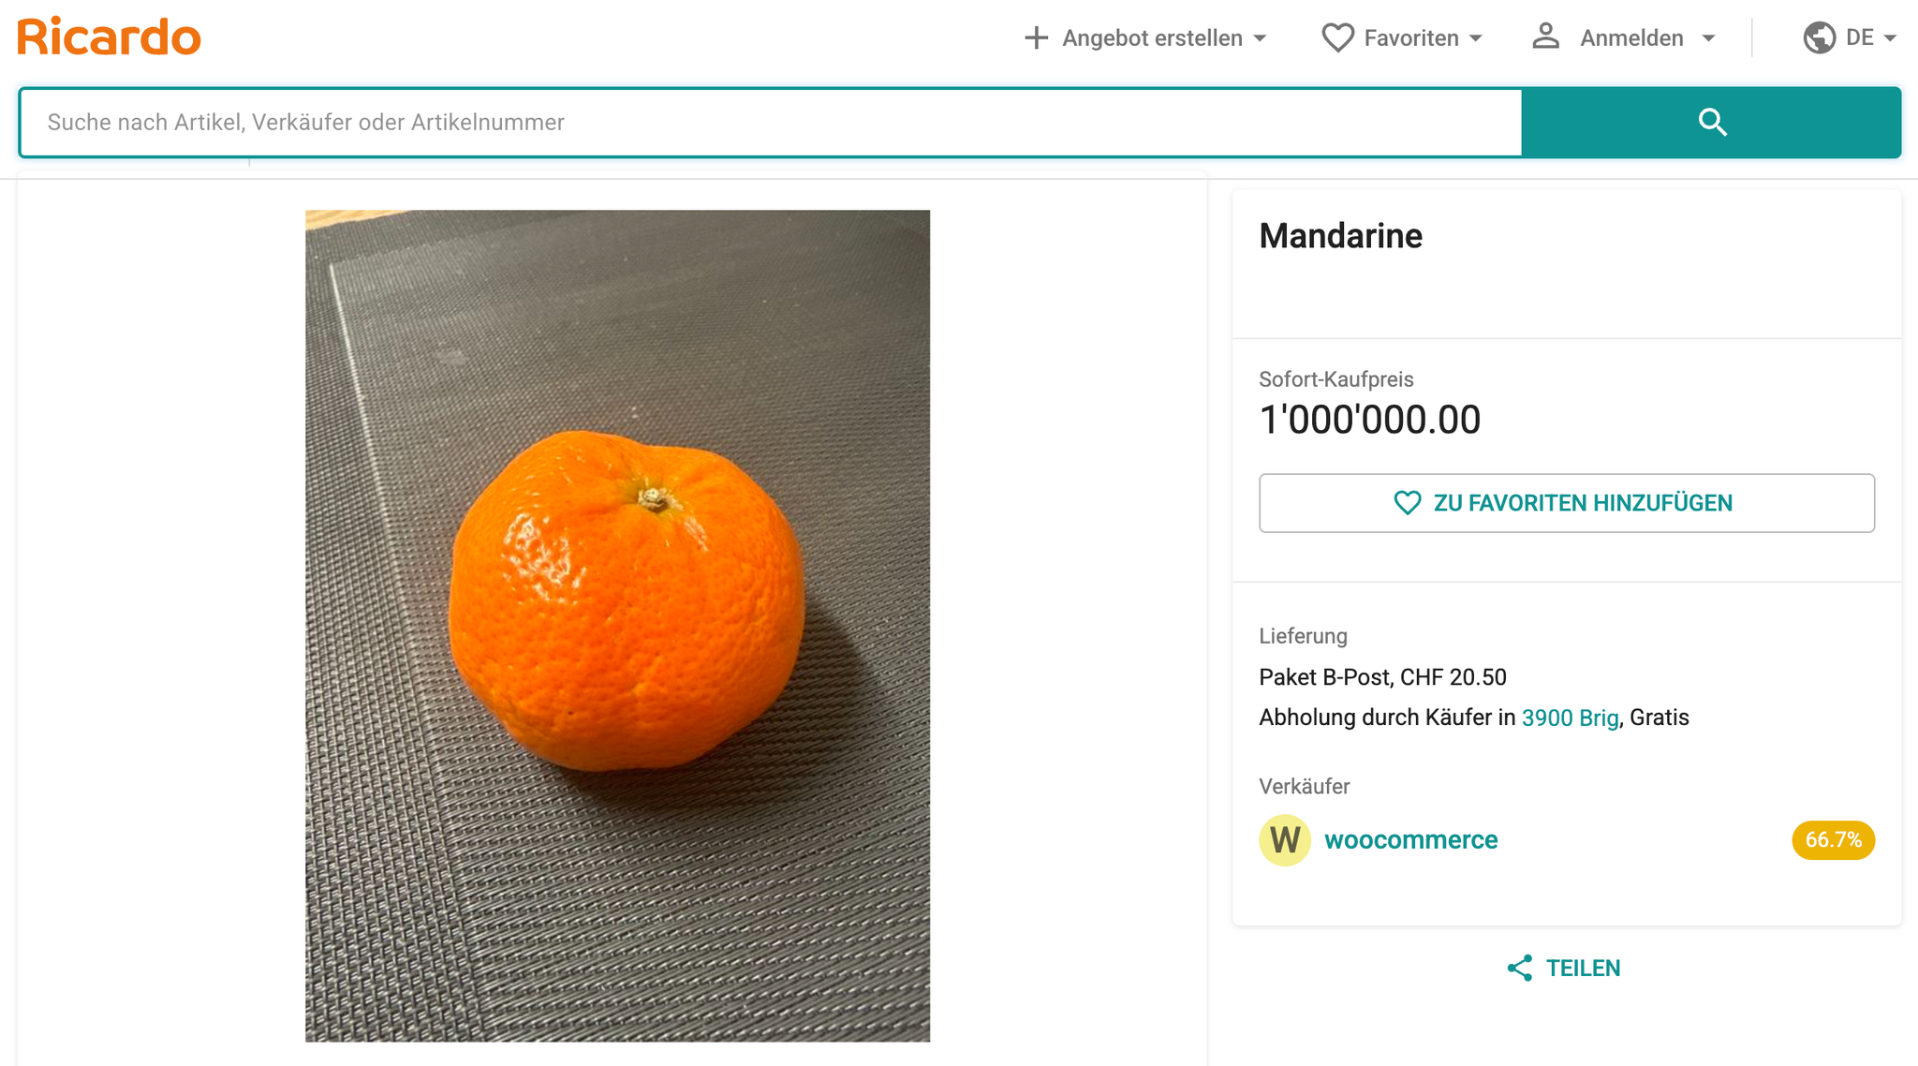Click the 66.7% seller rating badge
The width and height of the screenshot is (1918, 1066).
tap(1833, 840)
